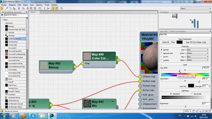This screenshot has width=212, height=119.
Task: Open the Modes menu
Action: 4,5
